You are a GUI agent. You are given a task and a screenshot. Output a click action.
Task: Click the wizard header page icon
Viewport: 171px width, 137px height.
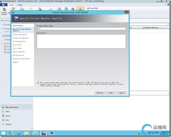point(16,18)
